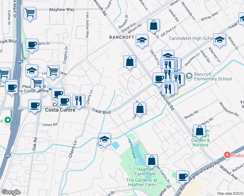Open the lowest restaurant marker on Bancroft Rd

[168, 90]
